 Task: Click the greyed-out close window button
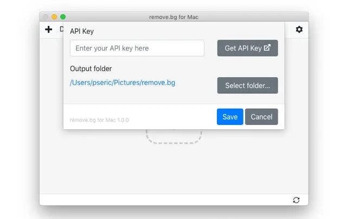46,17
